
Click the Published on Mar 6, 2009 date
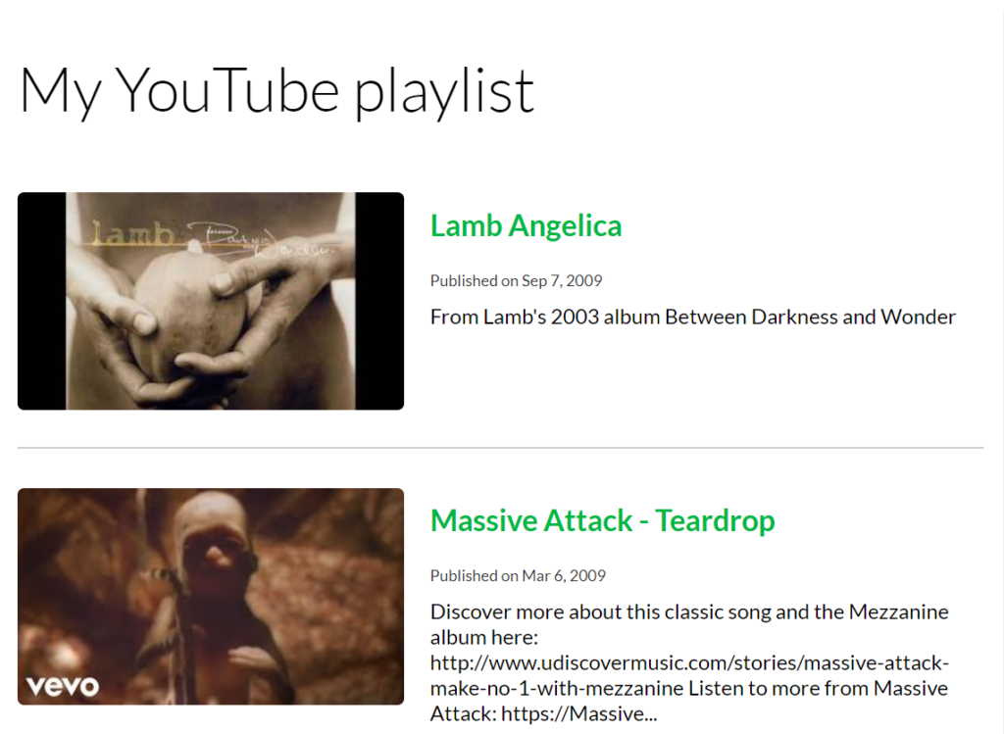[518, 576]
